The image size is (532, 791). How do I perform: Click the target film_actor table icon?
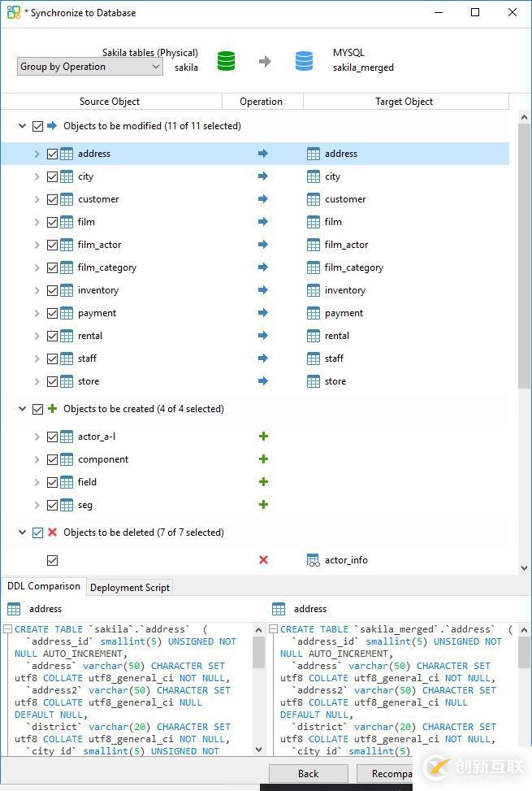(314, 245)
